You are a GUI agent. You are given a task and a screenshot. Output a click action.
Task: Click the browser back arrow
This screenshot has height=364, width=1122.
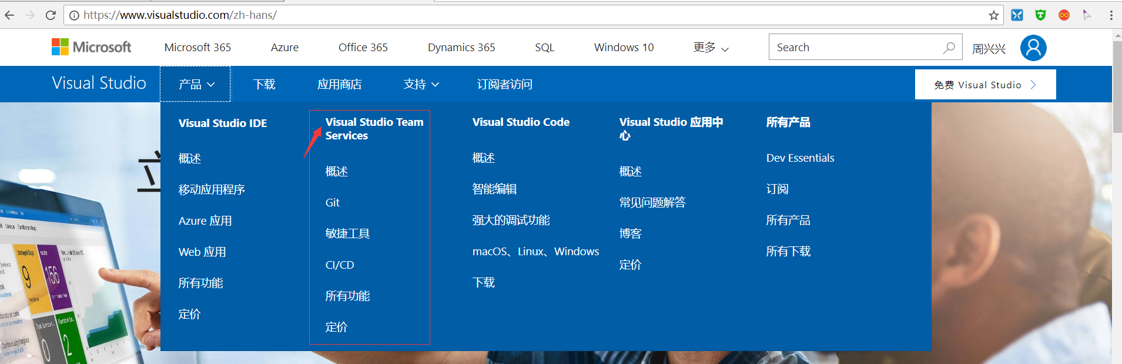tap(9, 15)
